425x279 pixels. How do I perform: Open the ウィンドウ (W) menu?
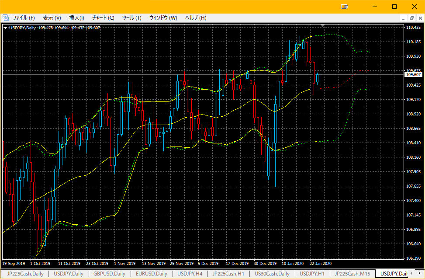pos(163,18)
